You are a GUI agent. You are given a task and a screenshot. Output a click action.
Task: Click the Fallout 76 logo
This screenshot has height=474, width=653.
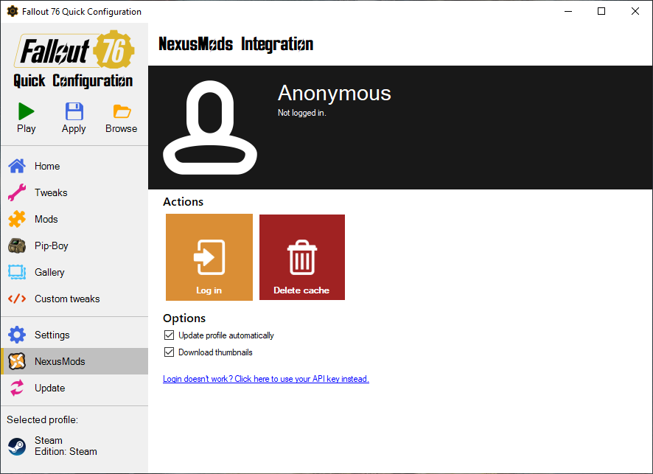point(74,50)
